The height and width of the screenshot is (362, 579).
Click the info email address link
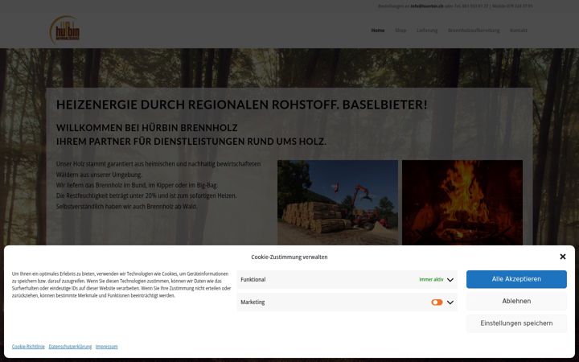(426, 6)
